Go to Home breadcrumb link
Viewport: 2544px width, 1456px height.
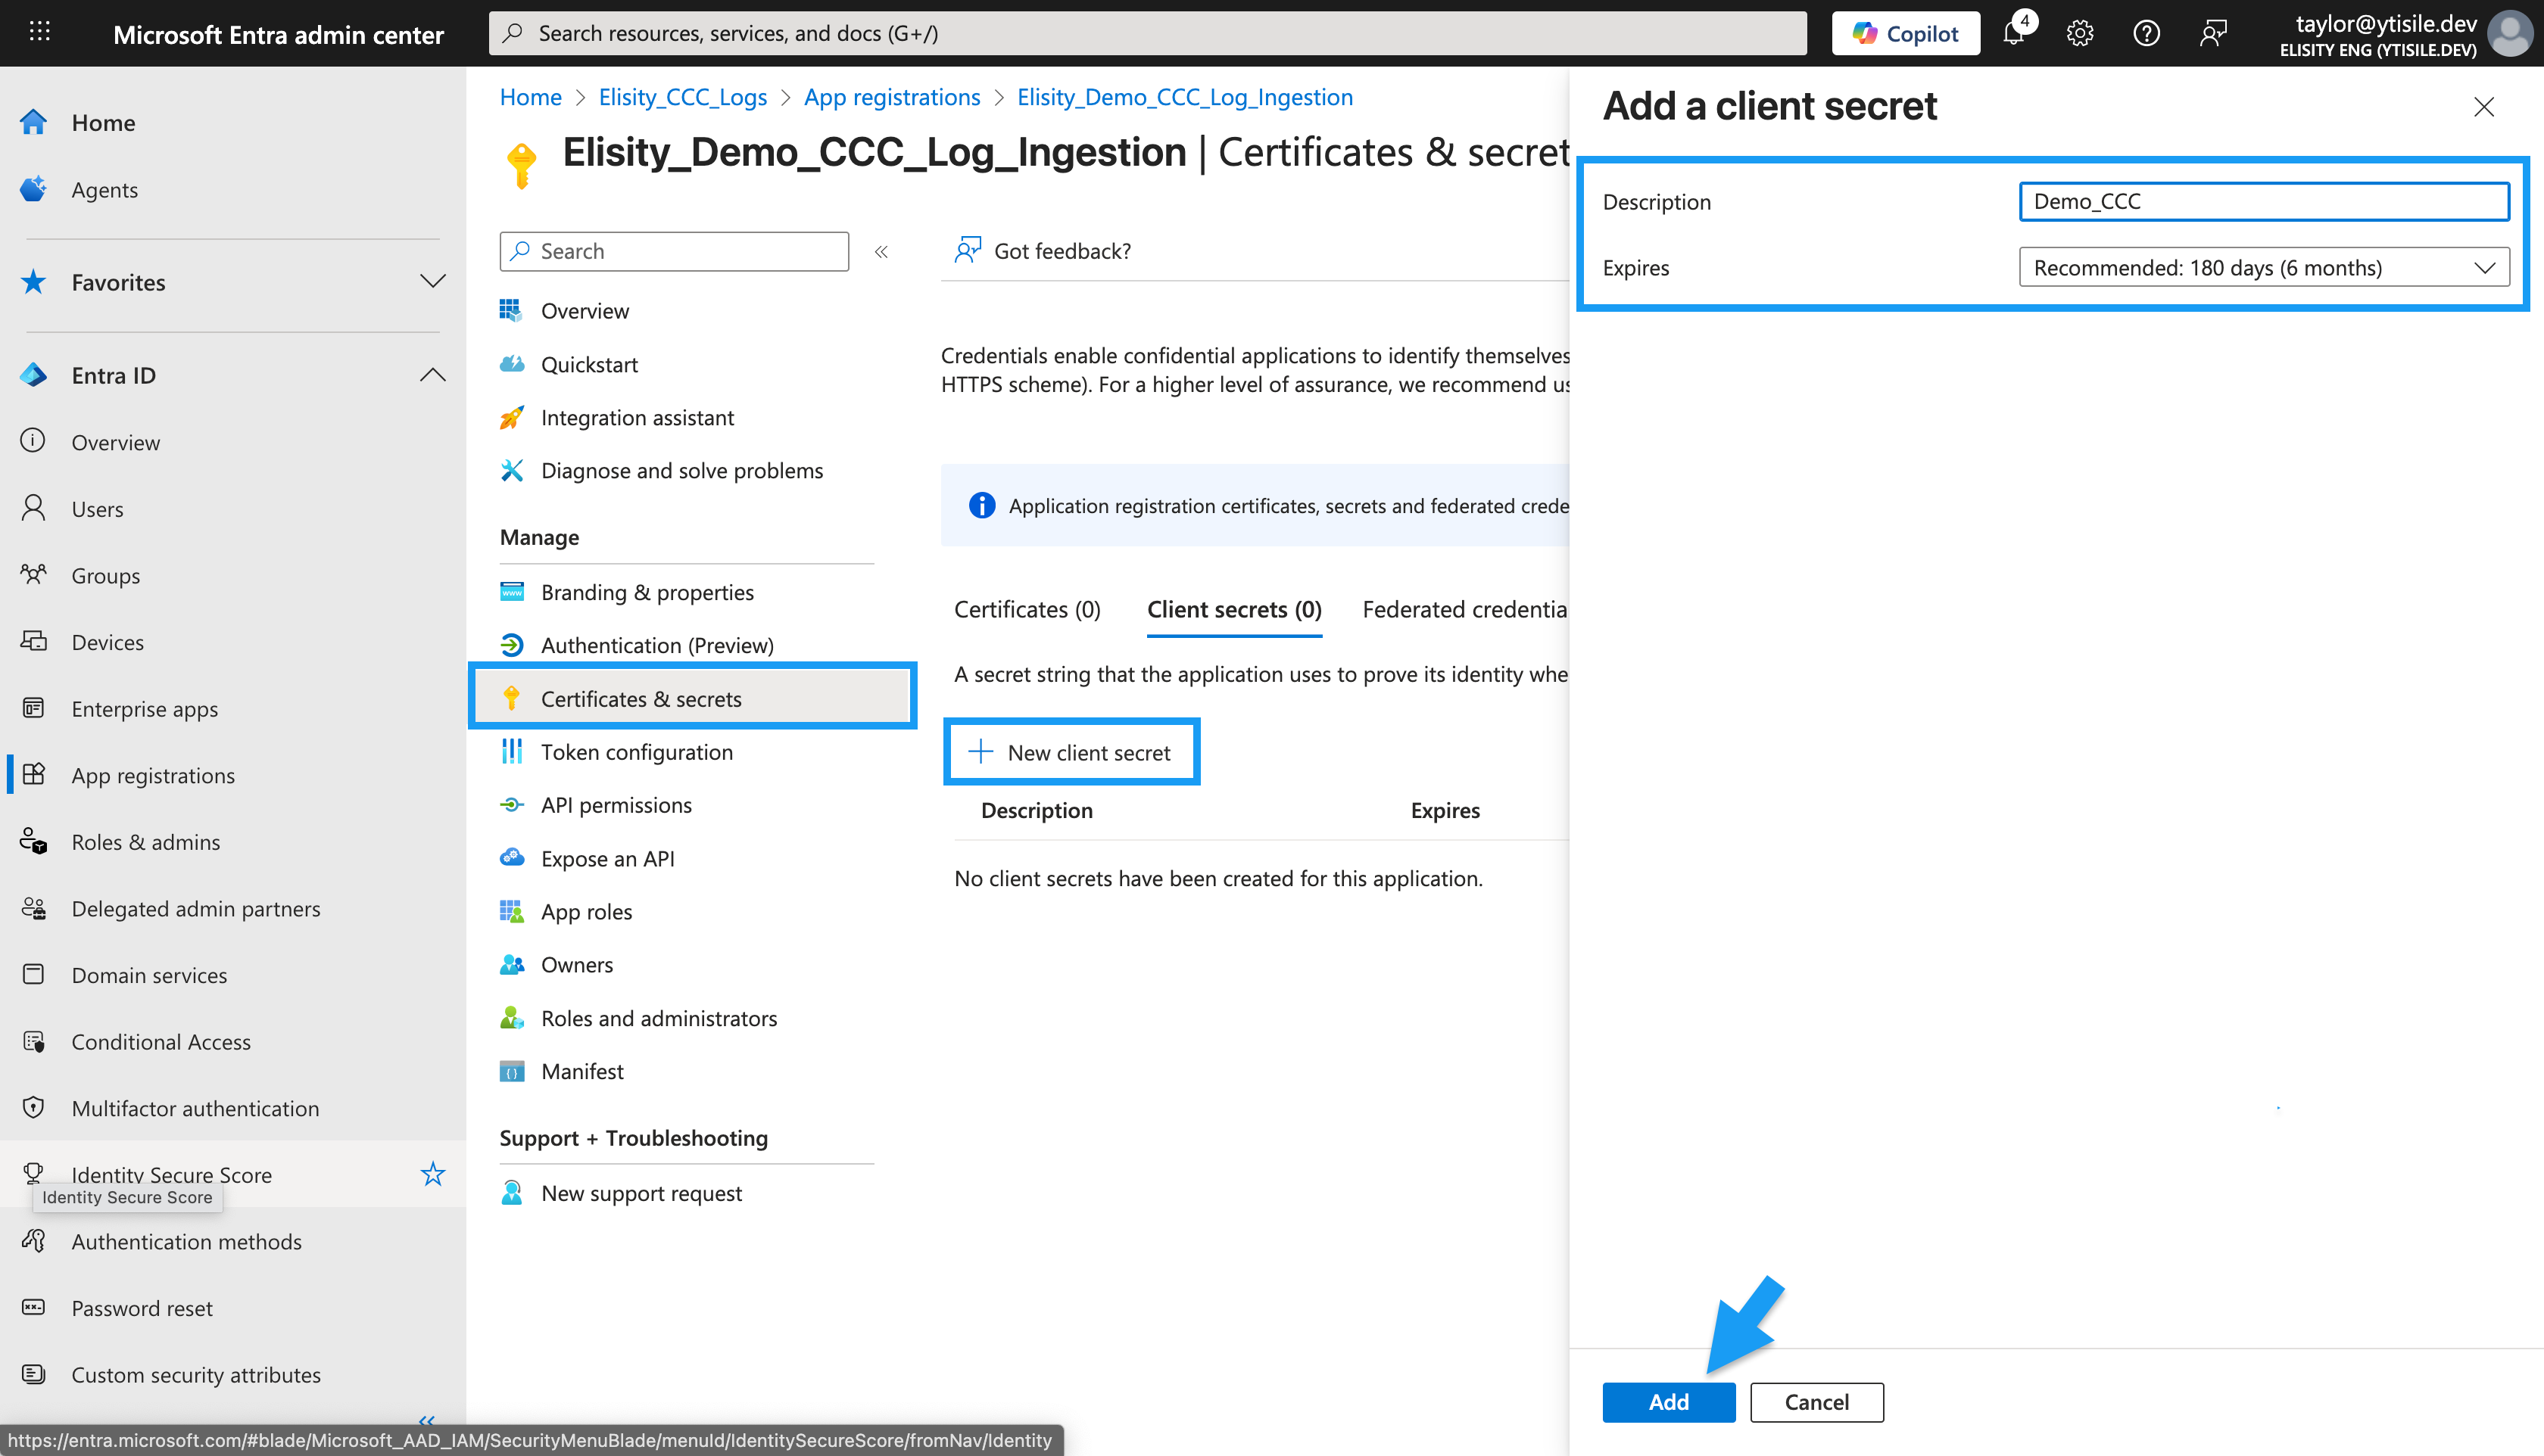530,97
